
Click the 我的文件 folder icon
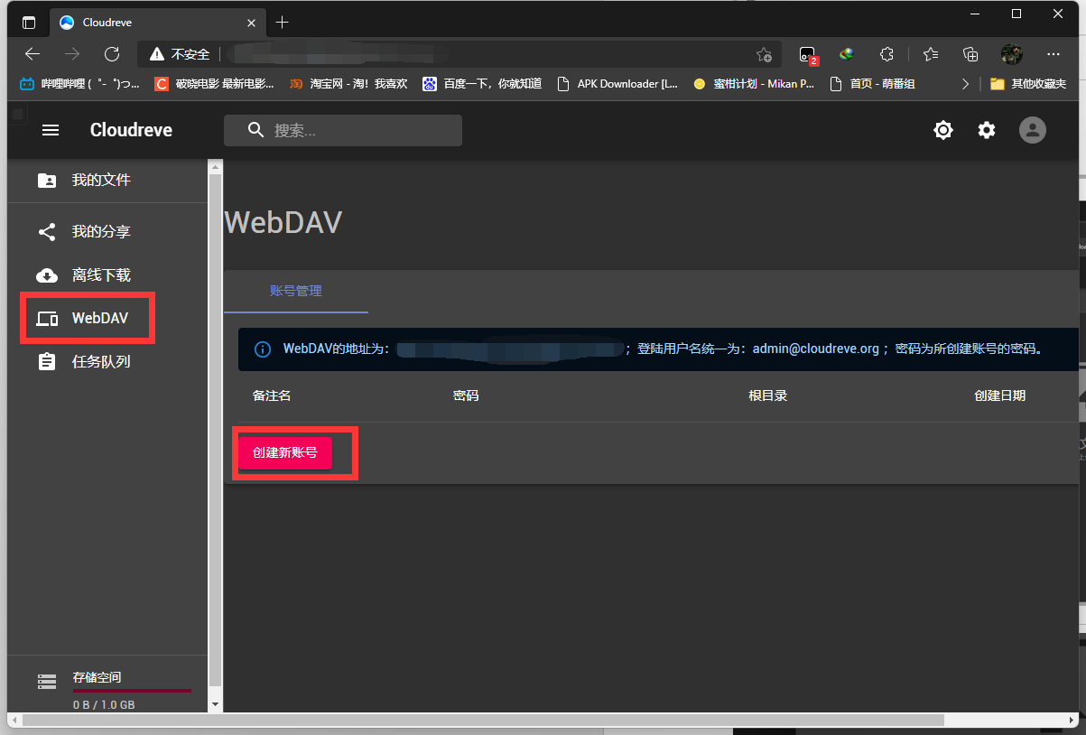[46, 180]
